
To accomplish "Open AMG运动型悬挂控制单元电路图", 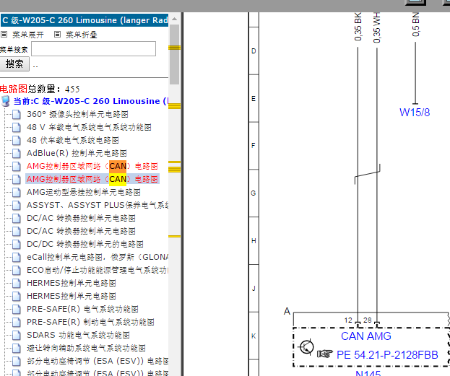I will [84, 192].
